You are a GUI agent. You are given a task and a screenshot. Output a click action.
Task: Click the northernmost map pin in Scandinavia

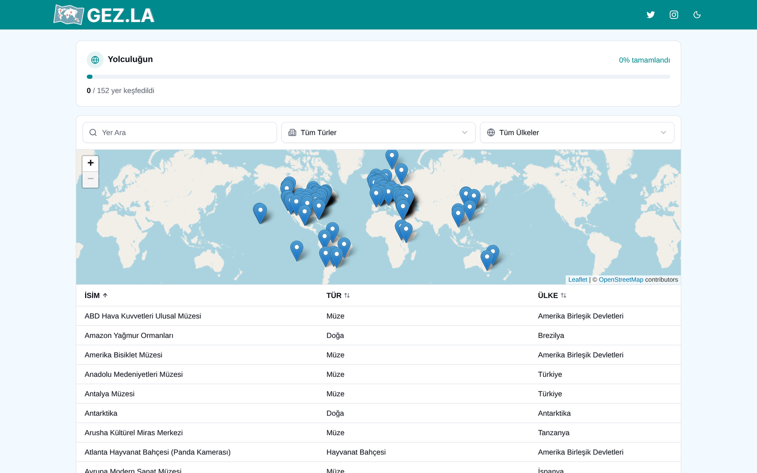tap(392, 158)
